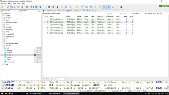Open the Tools menu

pyautogui.click(x=14, y=3)
